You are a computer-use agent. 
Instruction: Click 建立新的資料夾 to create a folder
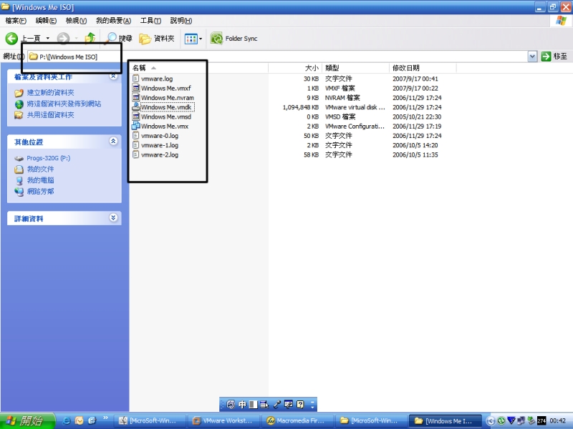(x=50, y=93)
